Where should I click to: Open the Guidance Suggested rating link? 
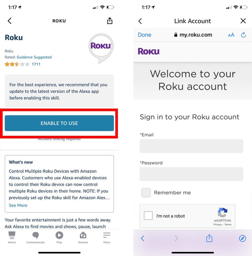tap(34, 57)
